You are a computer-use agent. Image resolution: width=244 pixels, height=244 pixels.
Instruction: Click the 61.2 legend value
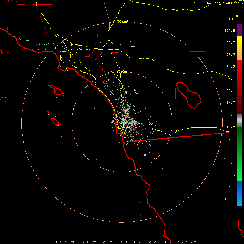231,67
